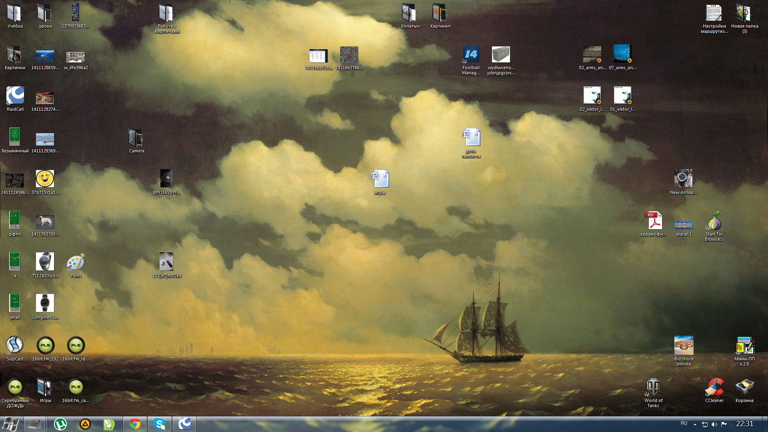Viewport: 768px width, 432px height.
Task: Click the uTorrent taskbar icon
Action: 60,424
